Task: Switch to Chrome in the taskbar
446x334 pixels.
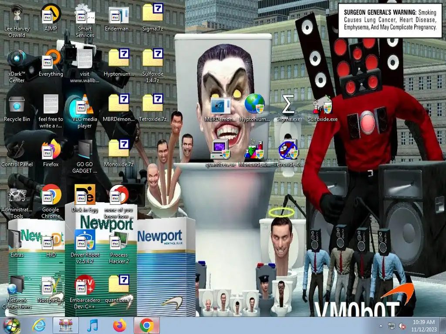Action: 147,325
